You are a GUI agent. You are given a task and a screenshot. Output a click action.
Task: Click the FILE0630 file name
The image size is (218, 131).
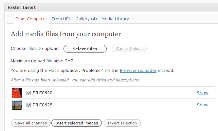[x=43, y=93]
